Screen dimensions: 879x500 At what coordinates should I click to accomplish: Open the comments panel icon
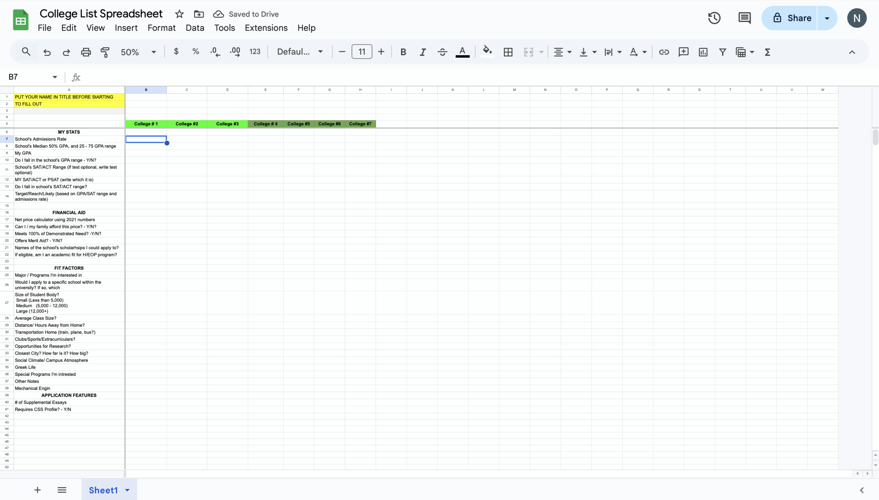tap(744, 18)
